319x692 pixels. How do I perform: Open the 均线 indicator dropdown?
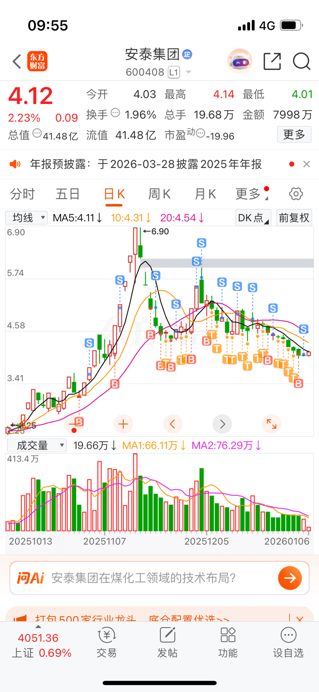[x=27, y=218]
